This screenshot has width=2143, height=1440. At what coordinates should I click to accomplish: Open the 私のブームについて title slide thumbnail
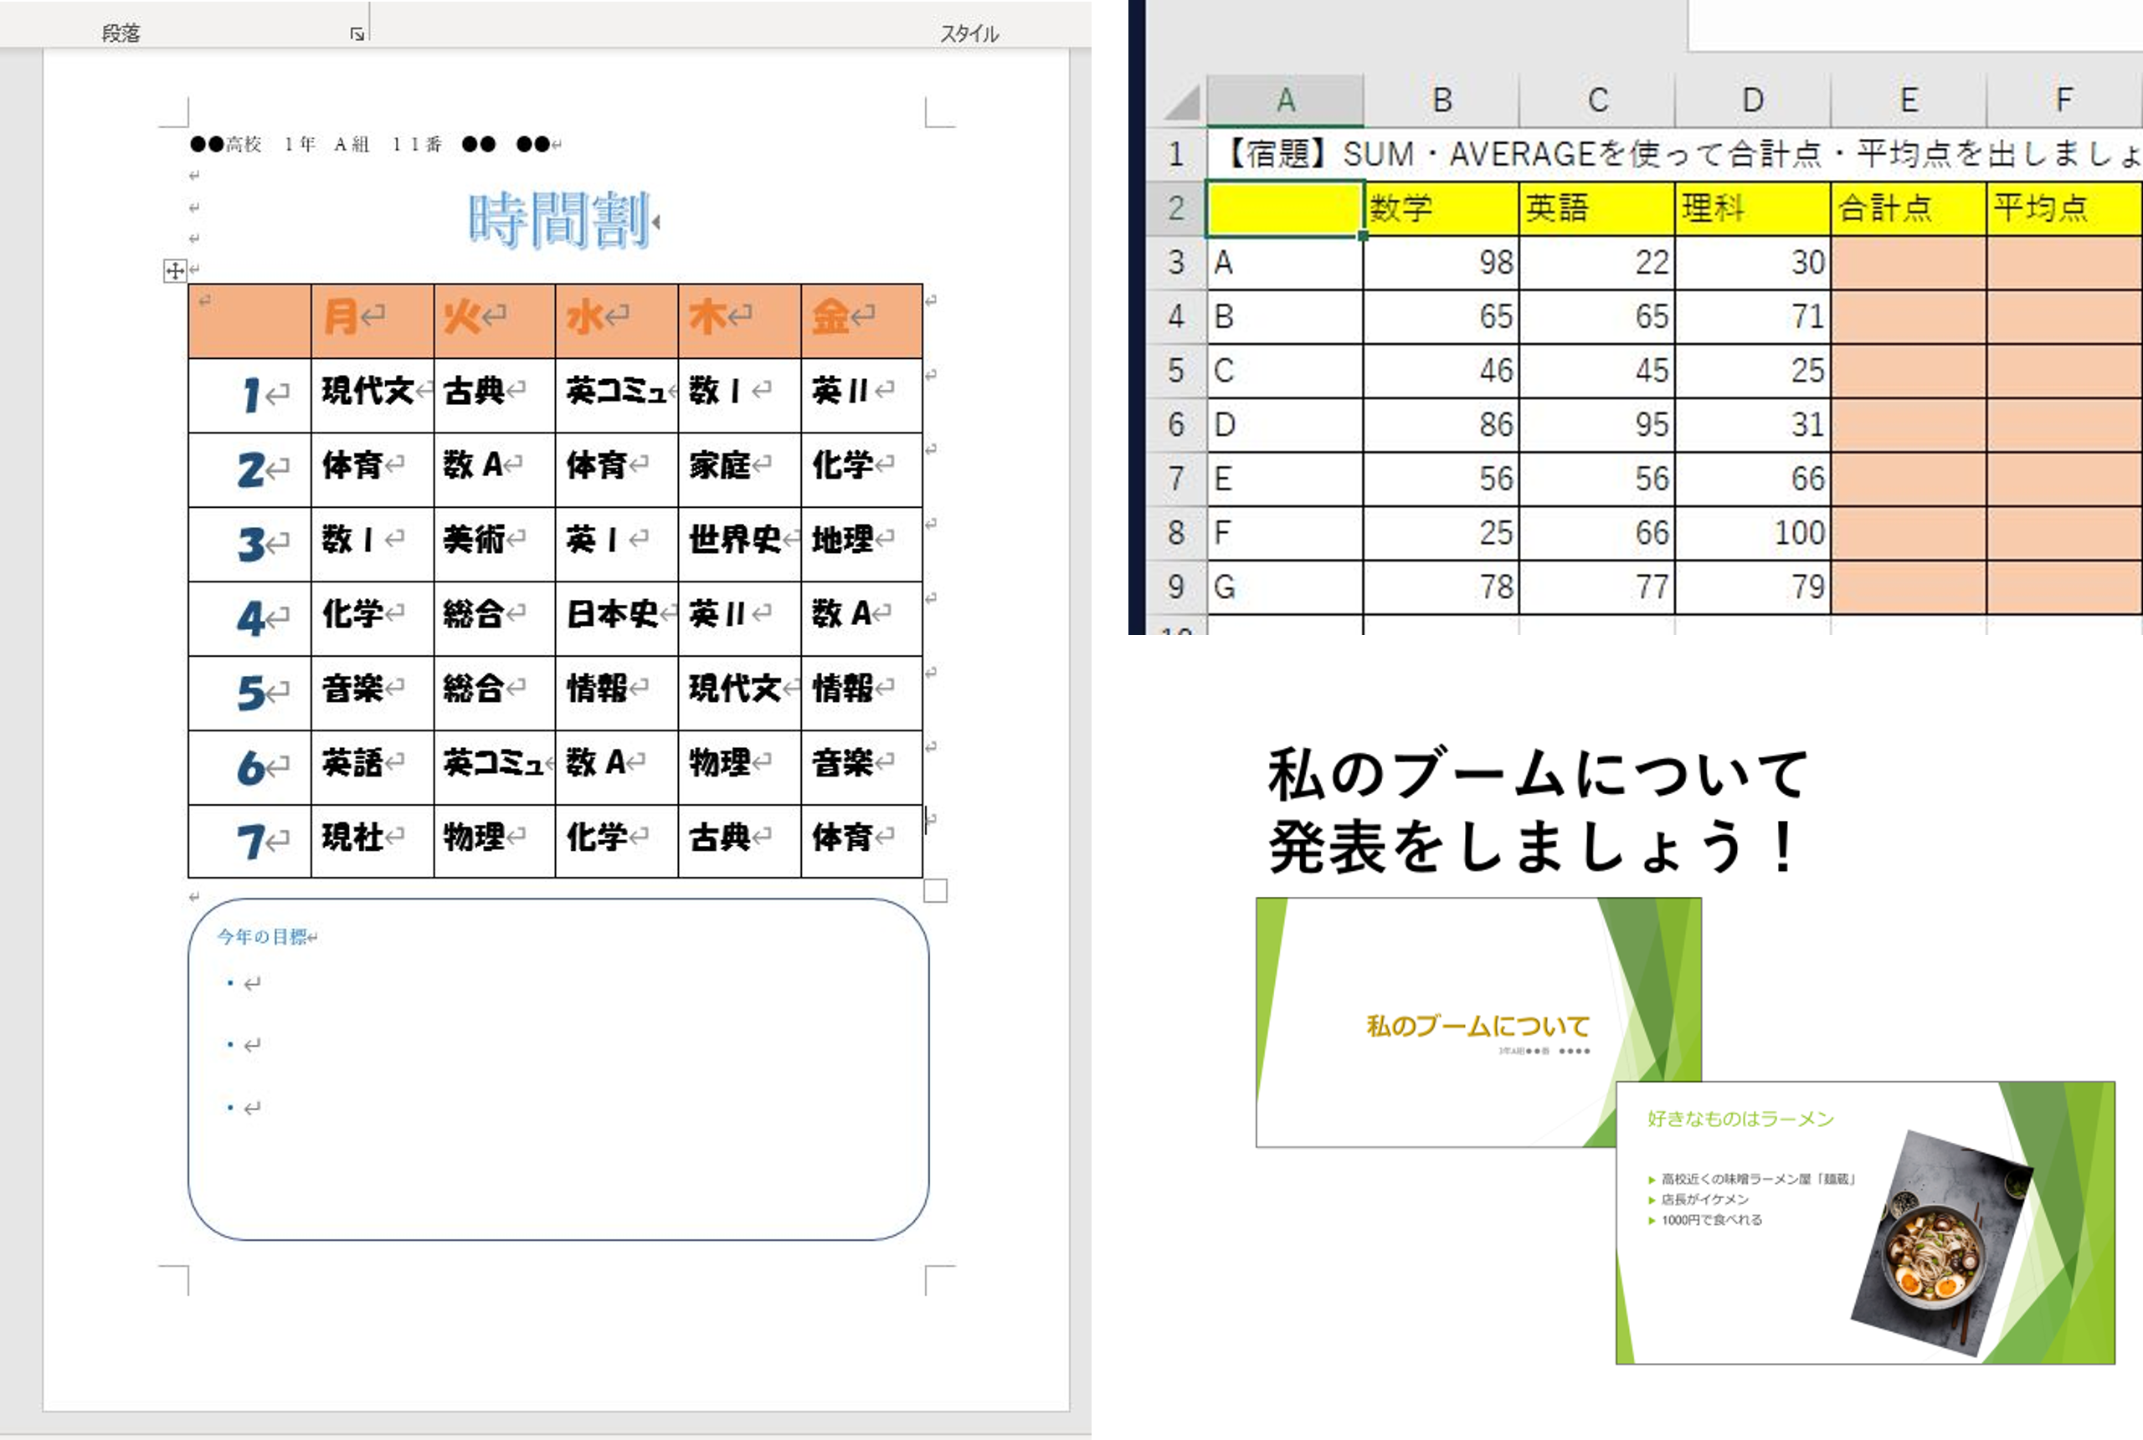click(1479, 1022)
